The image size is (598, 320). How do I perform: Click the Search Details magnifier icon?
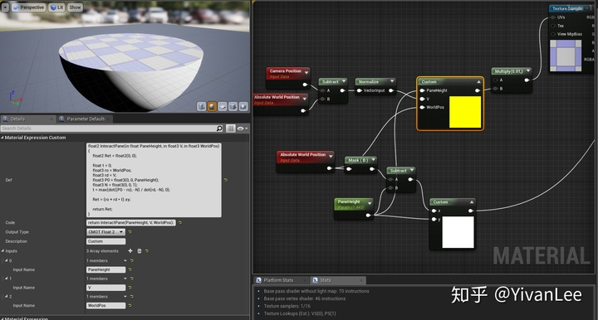pyautogui.click(x=219, y=128)
